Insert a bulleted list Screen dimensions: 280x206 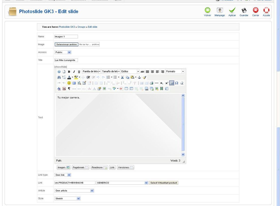115,77
